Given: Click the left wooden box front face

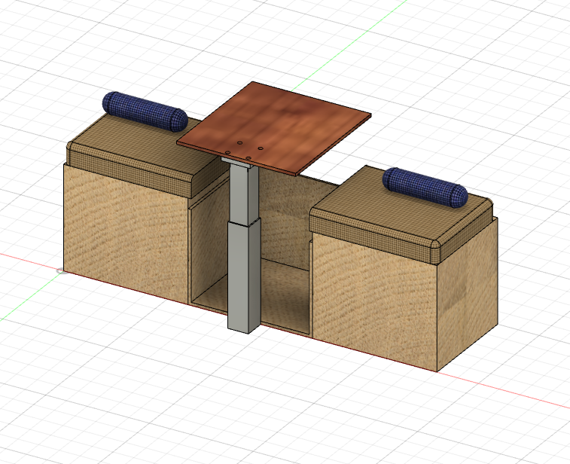Looking at the screenshot, I should pos(124,230).
